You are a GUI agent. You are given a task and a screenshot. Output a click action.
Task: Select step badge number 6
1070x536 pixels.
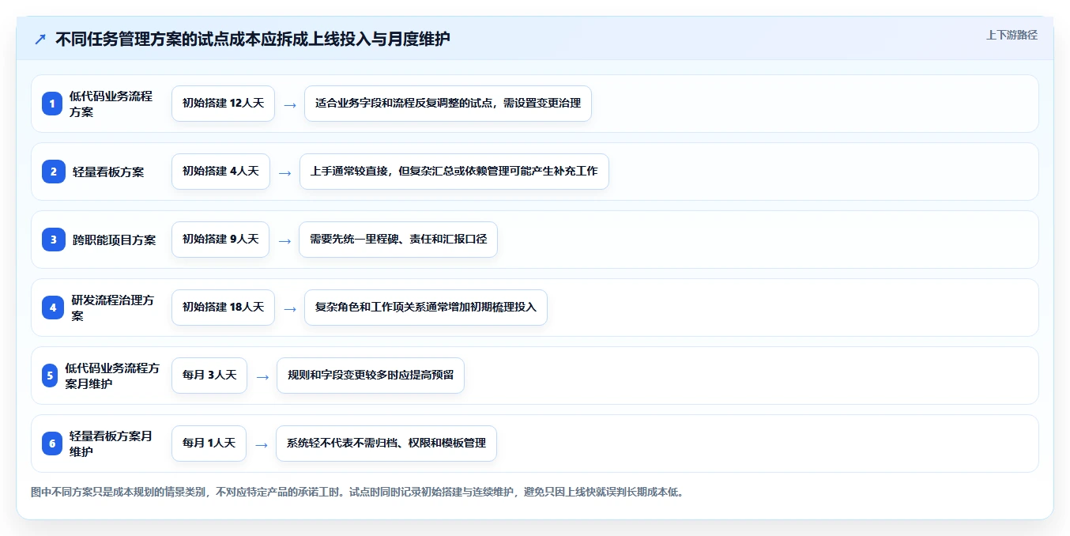click(52, 444)
